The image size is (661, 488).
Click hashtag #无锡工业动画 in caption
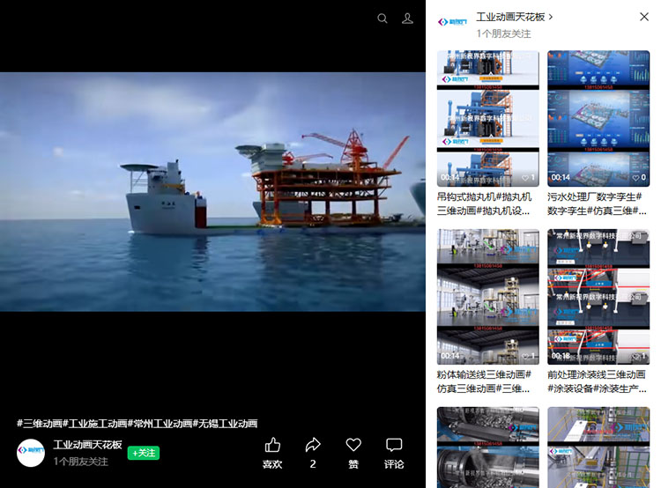point(225,423)
